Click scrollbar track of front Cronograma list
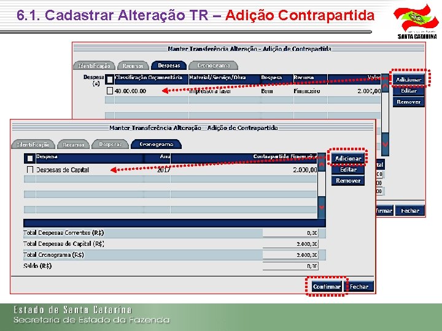This screenshot has width=442, height=331. (x=321, y=185)
